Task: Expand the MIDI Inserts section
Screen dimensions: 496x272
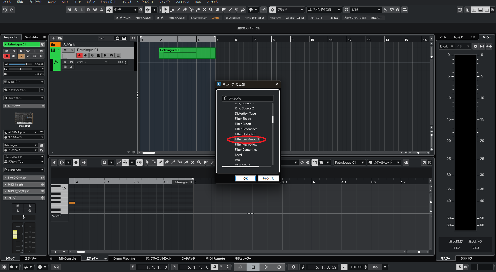Action: [x=24, y=185]
